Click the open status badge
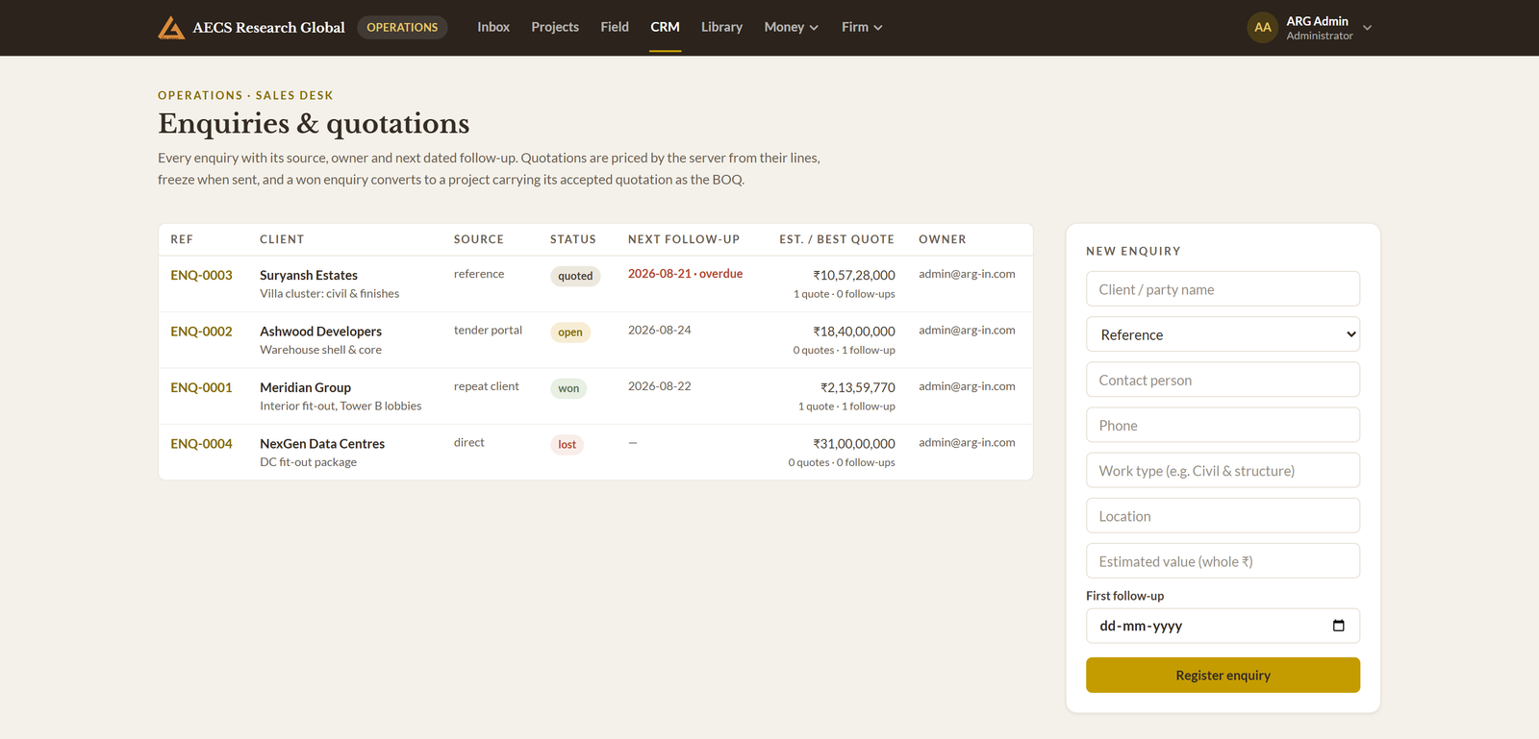The width and height of the screenshot is (1539, 739). click(570, 333)
